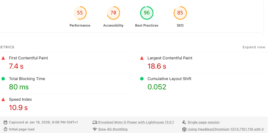Expand the First Contentful Paint metric
This screenshot has height=133, width=269.
pos(28,58)
